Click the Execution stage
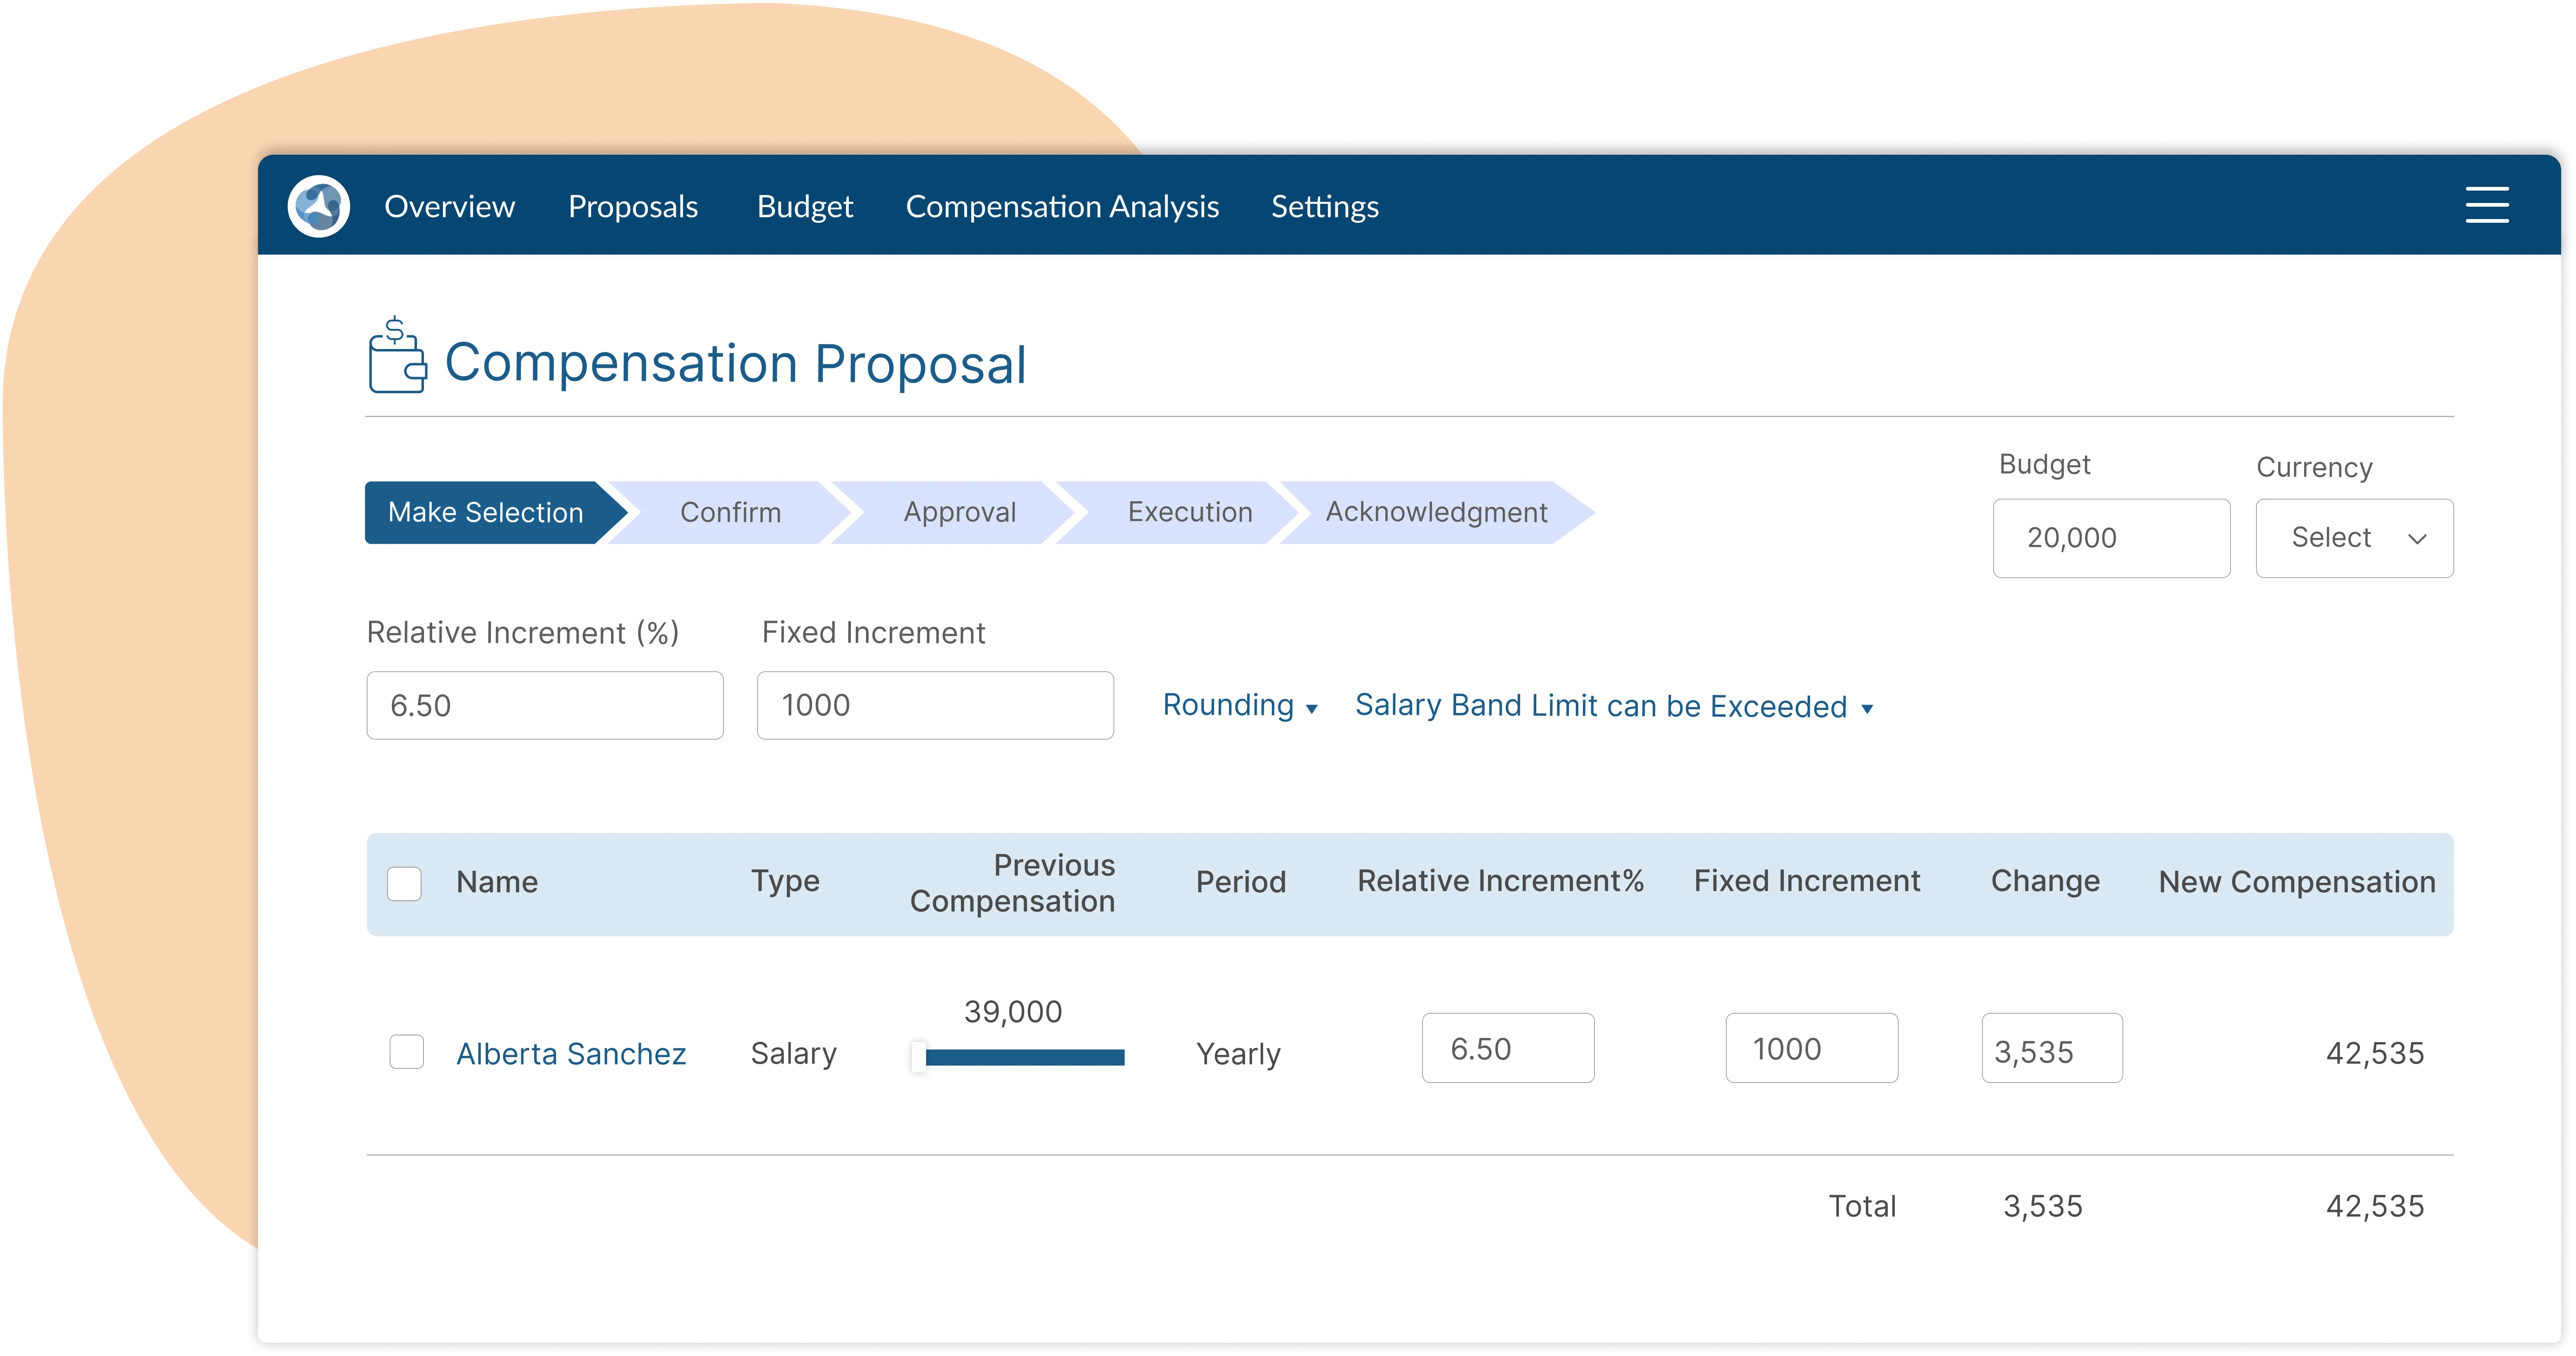The width and height of the screenshot is (2576, 1356). point(1190,512)
